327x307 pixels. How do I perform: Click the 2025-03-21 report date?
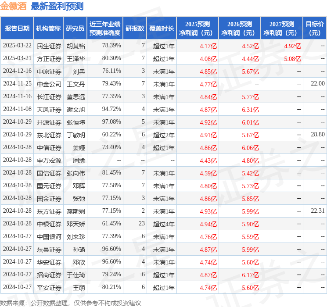(x=17, y=58)
